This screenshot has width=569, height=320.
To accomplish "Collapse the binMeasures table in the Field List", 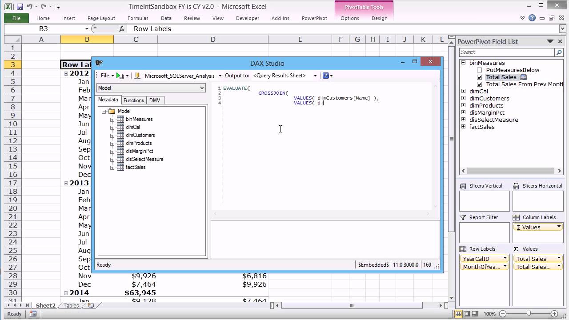I will 464,63.
